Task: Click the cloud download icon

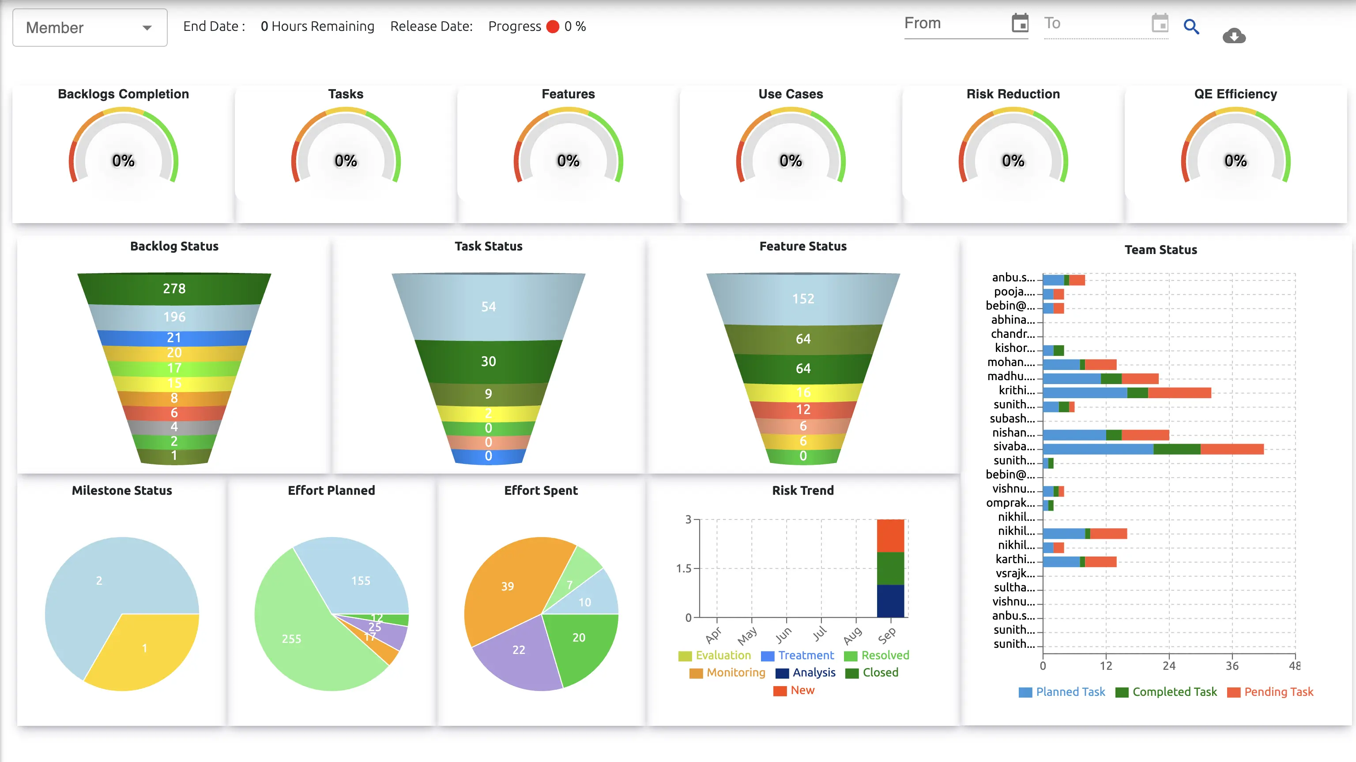Action: point(1234,36)
